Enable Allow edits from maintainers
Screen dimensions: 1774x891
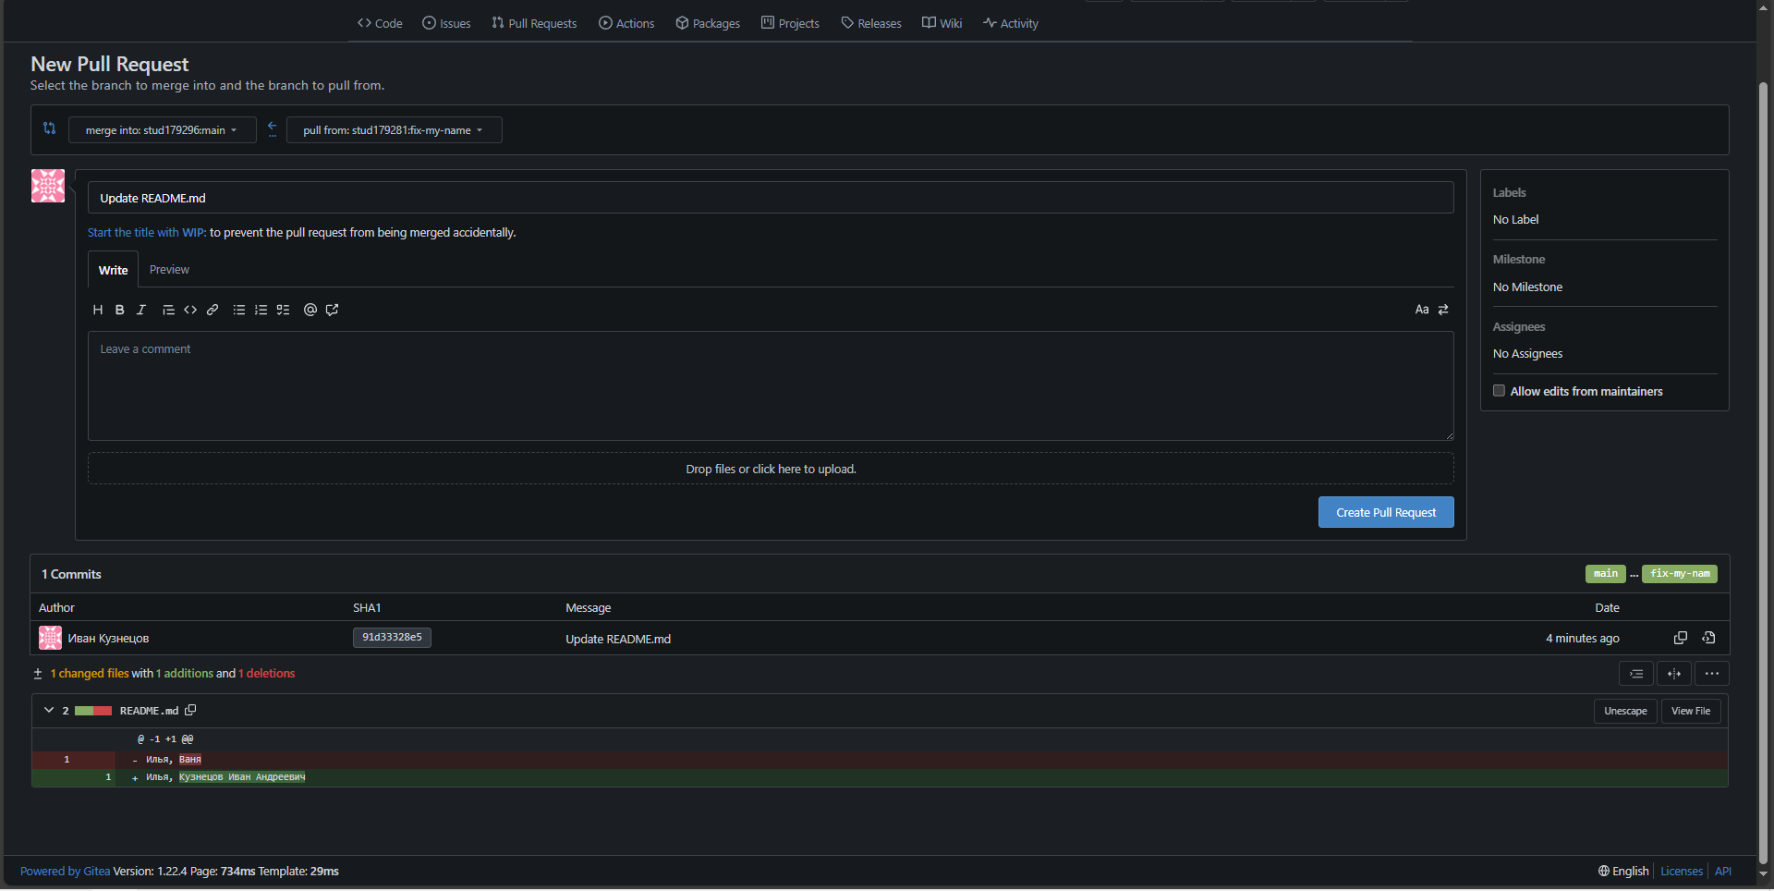click(1499, 392)
